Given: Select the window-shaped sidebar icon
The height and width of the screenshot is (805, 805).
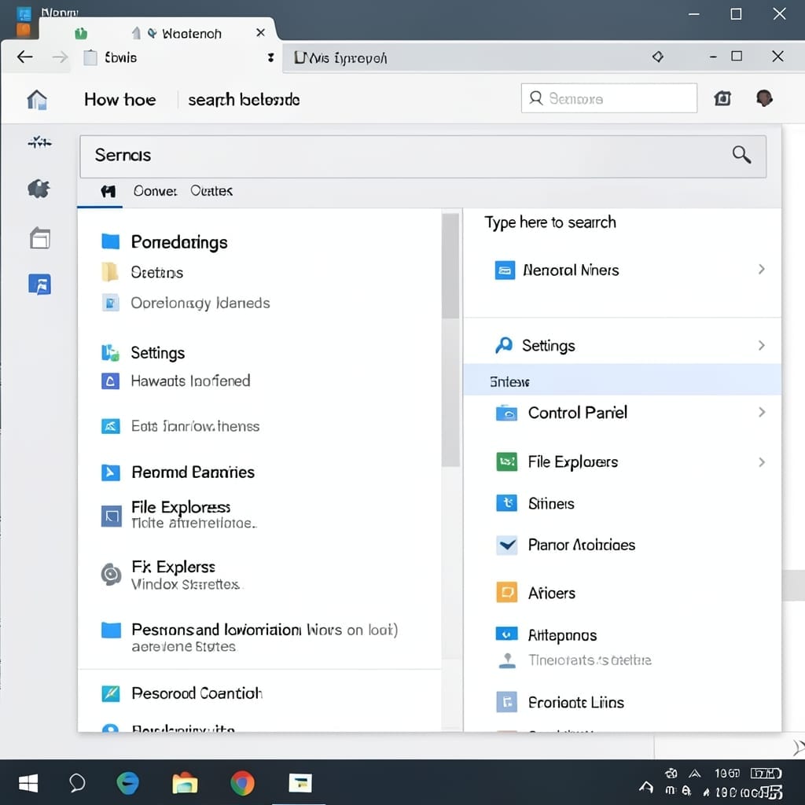Looking at the screenshot, I should (x=39, y=238).
